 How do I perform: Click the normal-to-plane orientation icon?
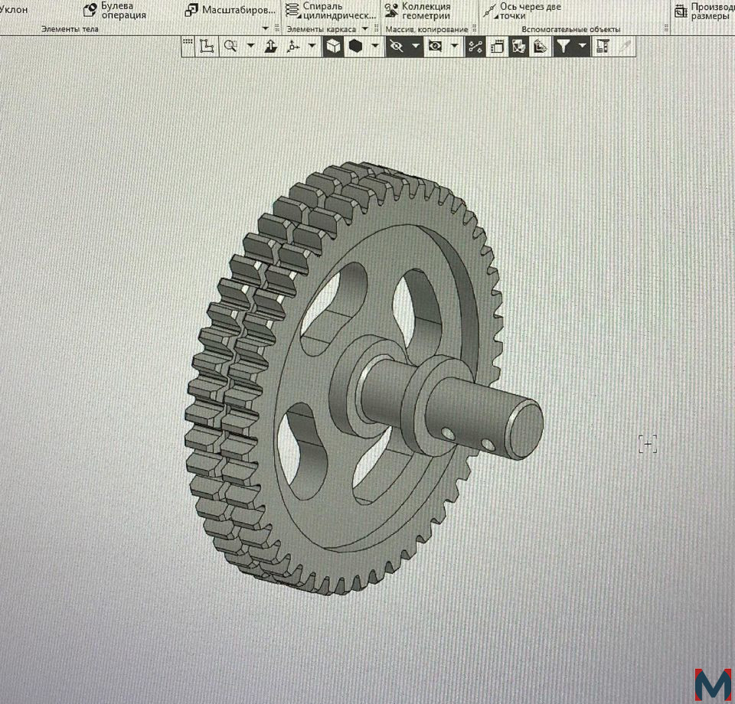tap(270, 46)
